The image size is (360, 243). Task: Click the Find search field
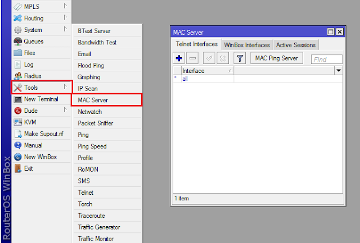tap(326, 59)
